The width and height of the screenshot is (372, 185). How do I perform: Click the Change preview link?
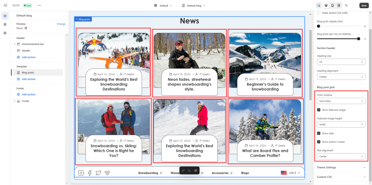(x=61, y=24)
